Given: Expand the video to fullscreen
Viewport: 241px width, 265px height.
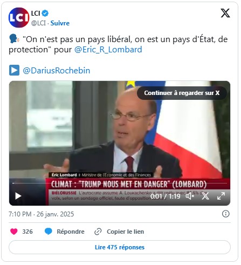Looking at the screenshot, I should 221,196.
